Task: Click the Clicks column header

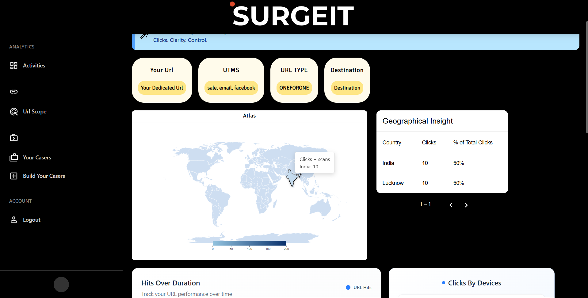Action: click(429, 143)
